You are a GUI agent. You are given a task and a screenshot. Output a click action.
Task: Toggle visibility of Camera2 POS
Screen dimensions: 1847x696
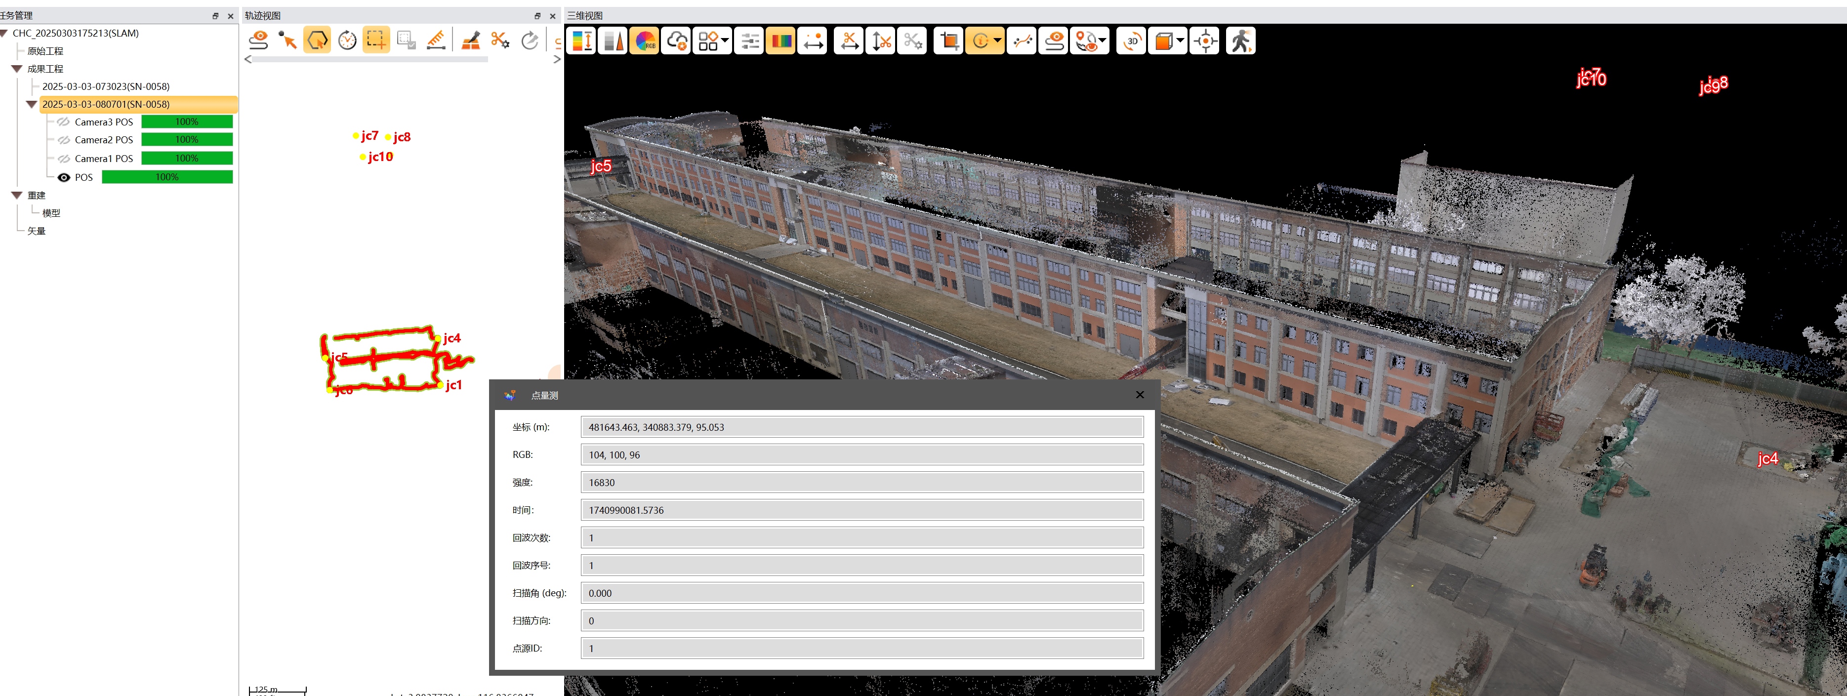tap(64, 140)
